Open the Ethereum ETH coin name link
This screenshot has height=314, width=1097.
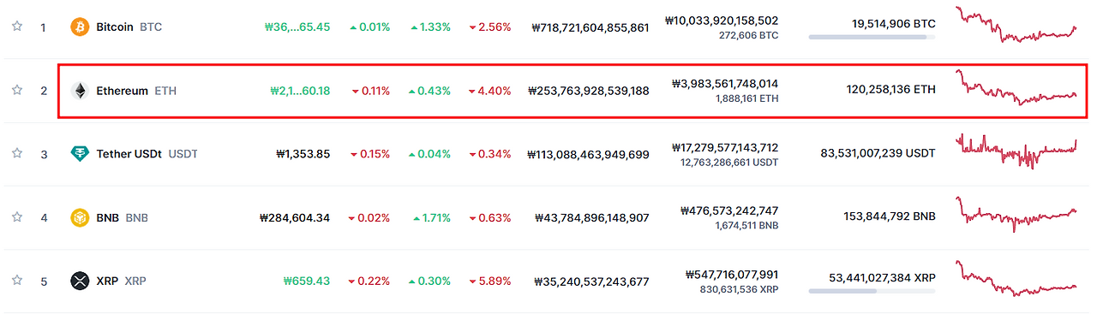(x=136, y=90)
